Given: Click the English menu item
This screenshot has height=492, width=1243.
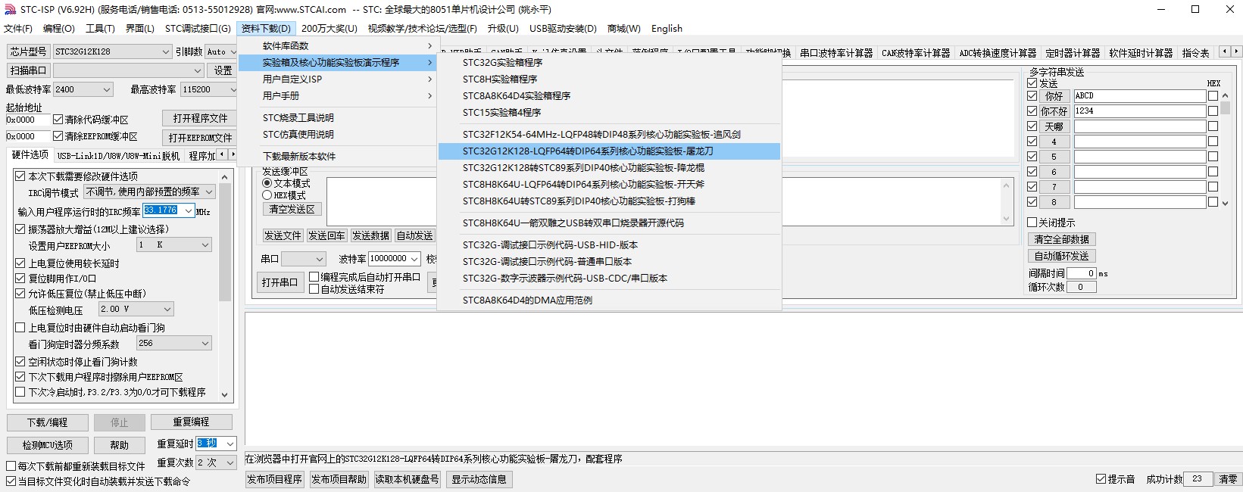Looking at the screenshot, I should pos(667,29).
